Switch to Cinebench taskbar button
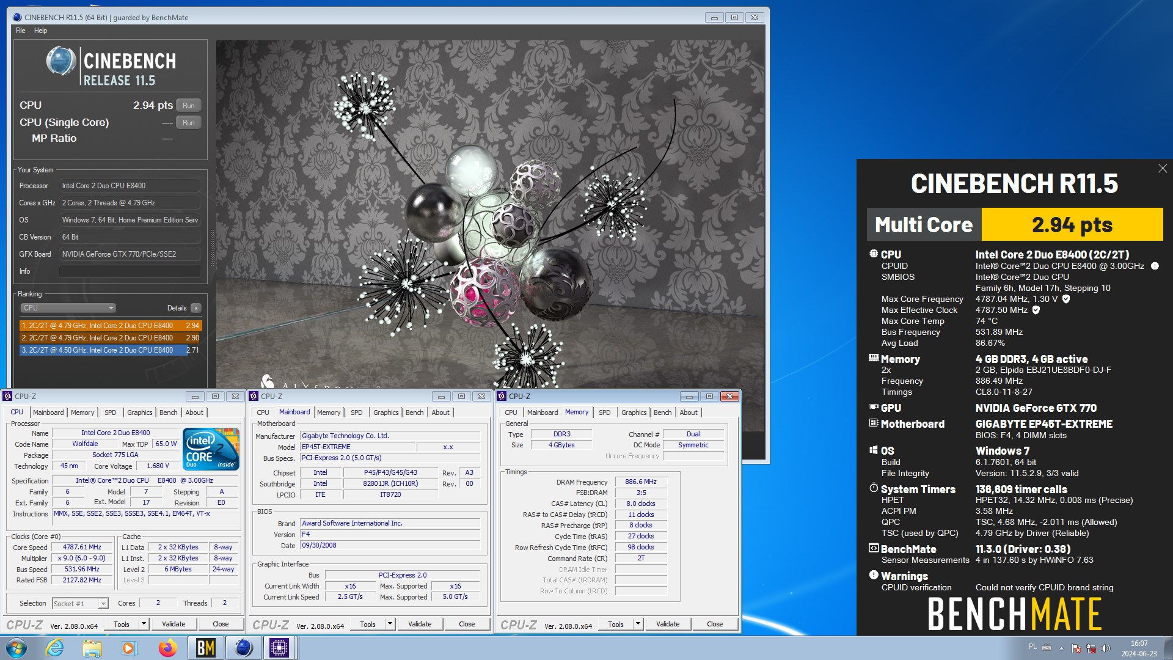1173x660 pixels. click(x=243, y=648)
